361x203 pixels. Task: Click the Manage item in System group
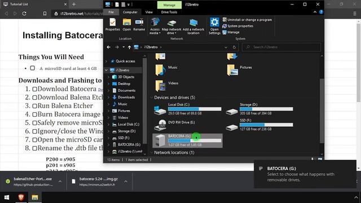[x=231, y=32]
